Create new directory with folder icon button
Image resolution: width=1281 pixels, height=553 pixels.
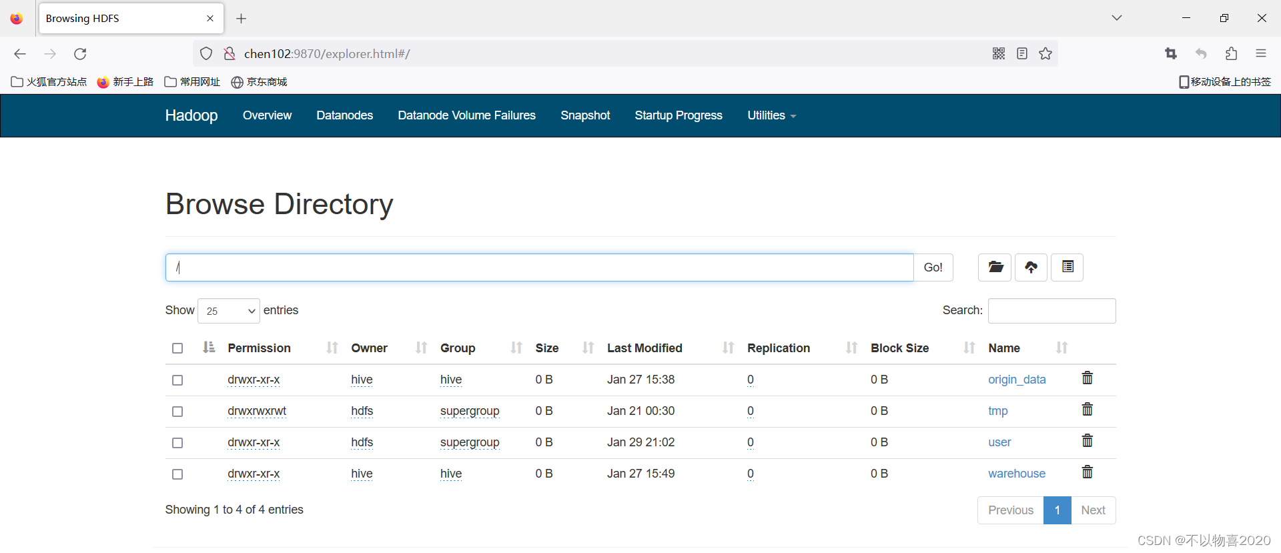coord(995,267)
